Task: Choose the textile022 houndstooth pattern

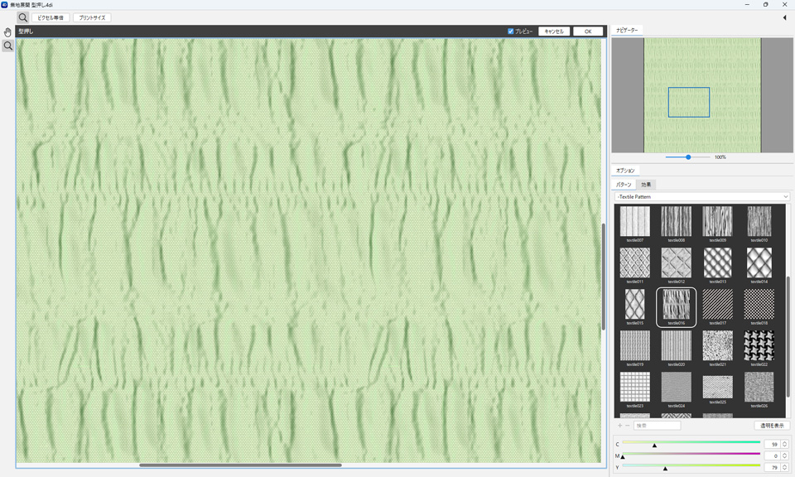Action: [759, 346]
